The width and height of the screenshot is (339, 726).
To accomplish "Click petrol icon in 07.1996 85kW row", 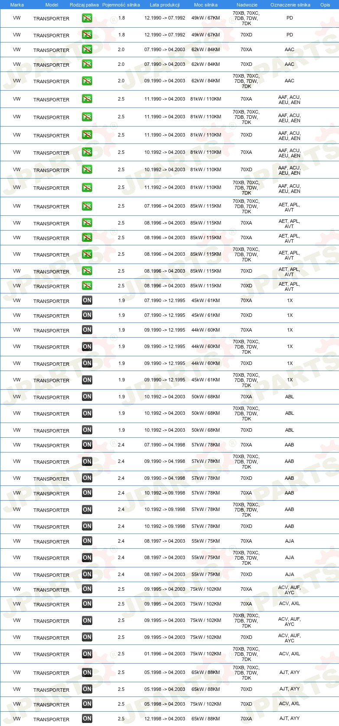I will click(x=87, y=206).
